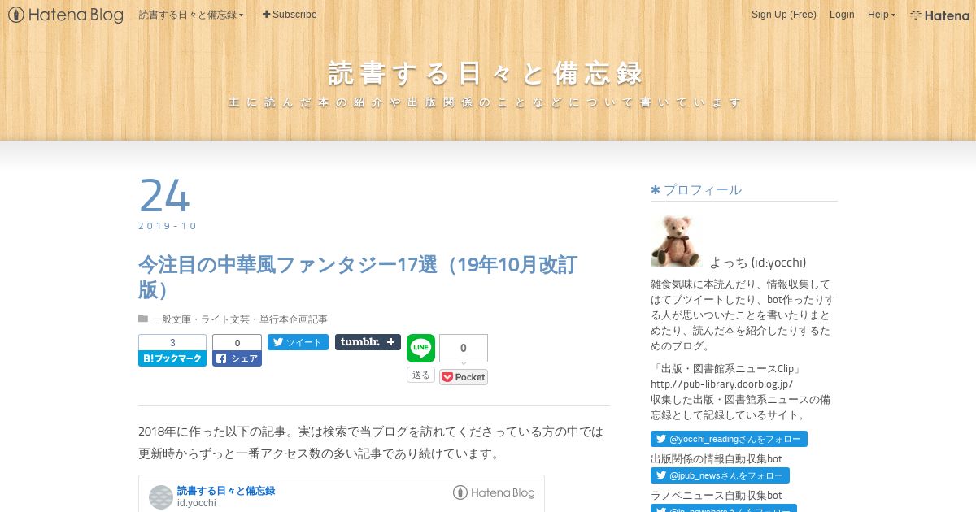Click the folder category icon
The image size is (976, 512).
point(143,319)
